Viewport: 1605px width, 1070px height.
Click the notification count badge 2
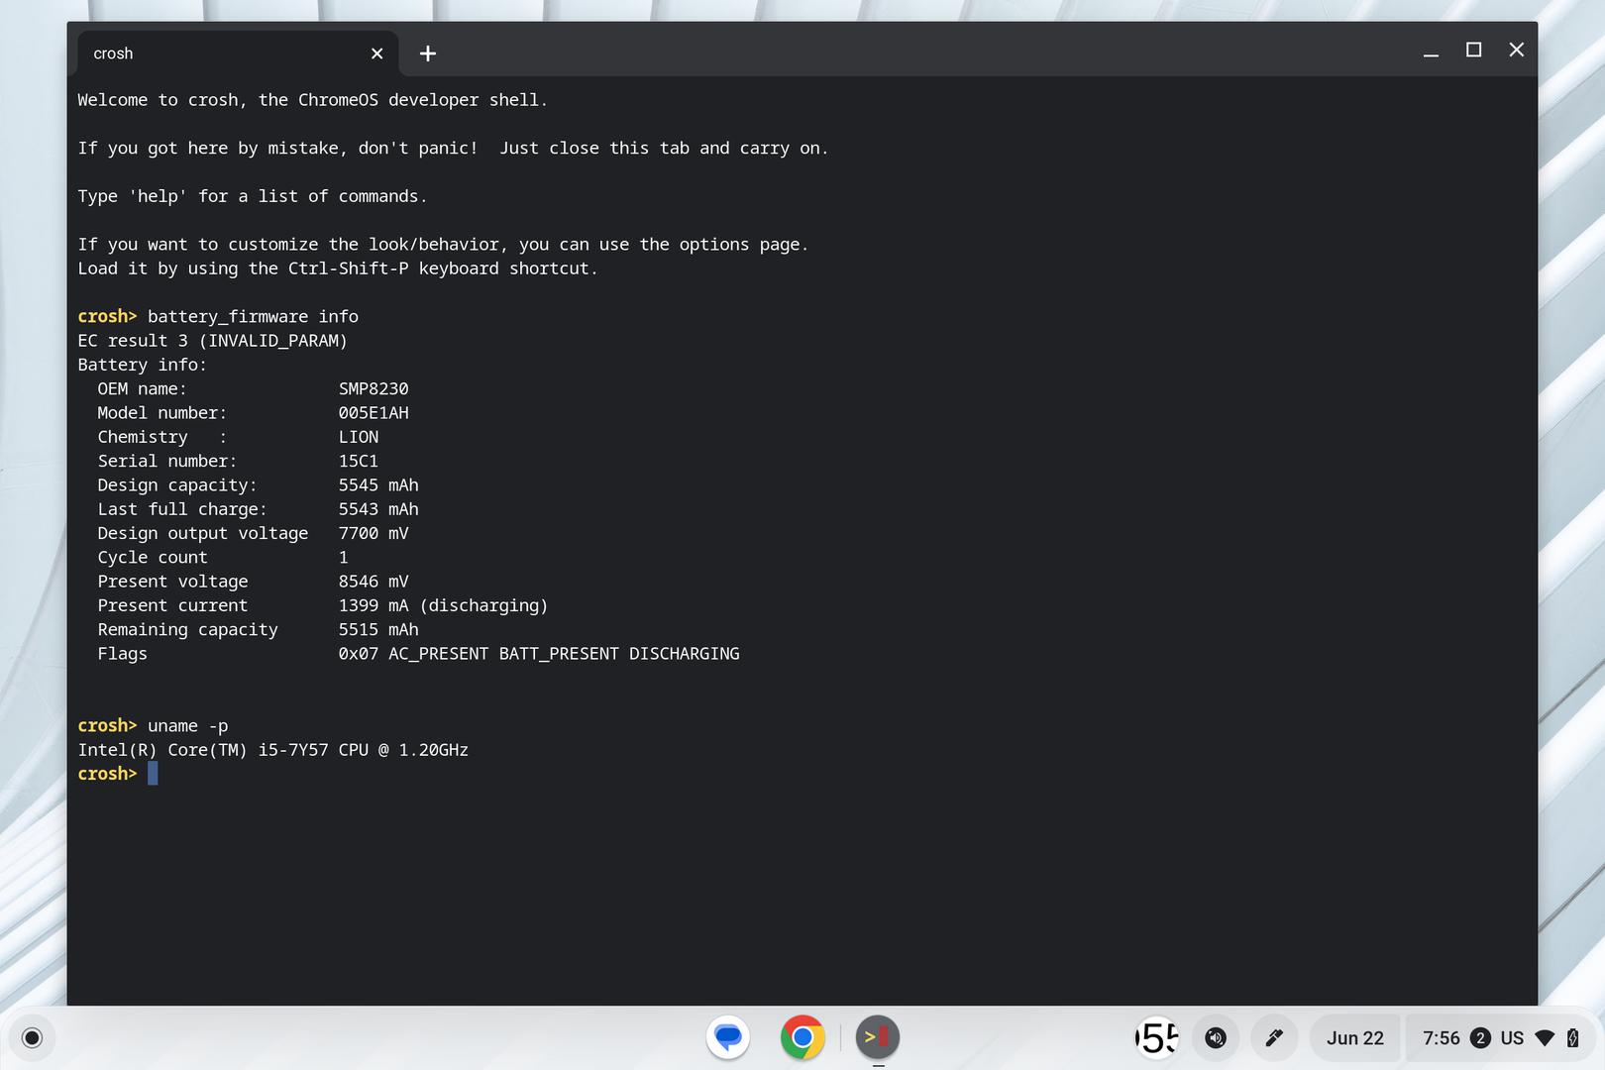click(1480, 1037)
